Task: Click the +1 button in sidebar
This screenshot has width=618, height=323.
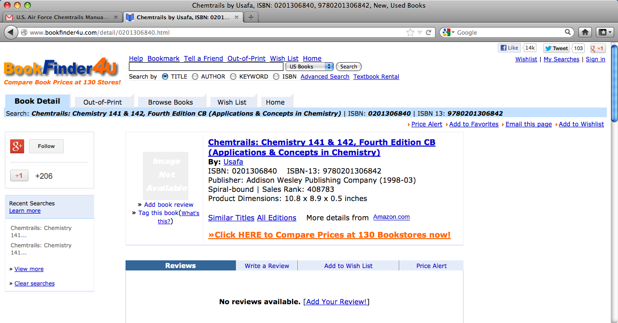Action: pos(19,175)
